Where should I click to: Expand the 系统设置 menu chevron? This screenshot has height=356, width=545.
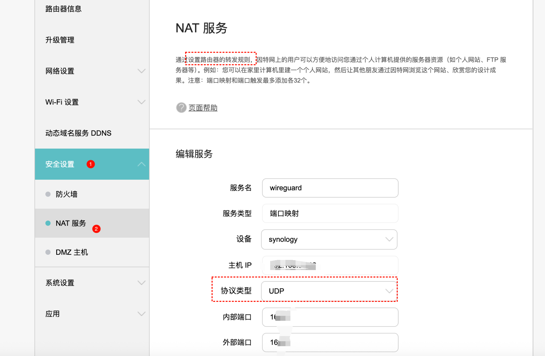tap(141, 283)
